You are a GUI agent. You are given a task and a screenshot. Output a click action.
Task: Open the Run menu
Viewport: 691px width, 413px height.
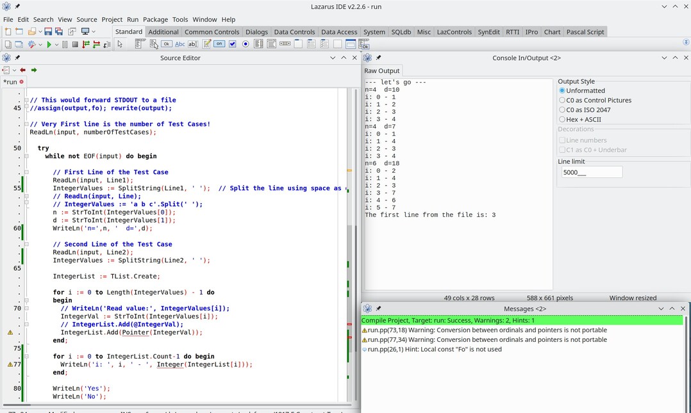pos(132,19)
